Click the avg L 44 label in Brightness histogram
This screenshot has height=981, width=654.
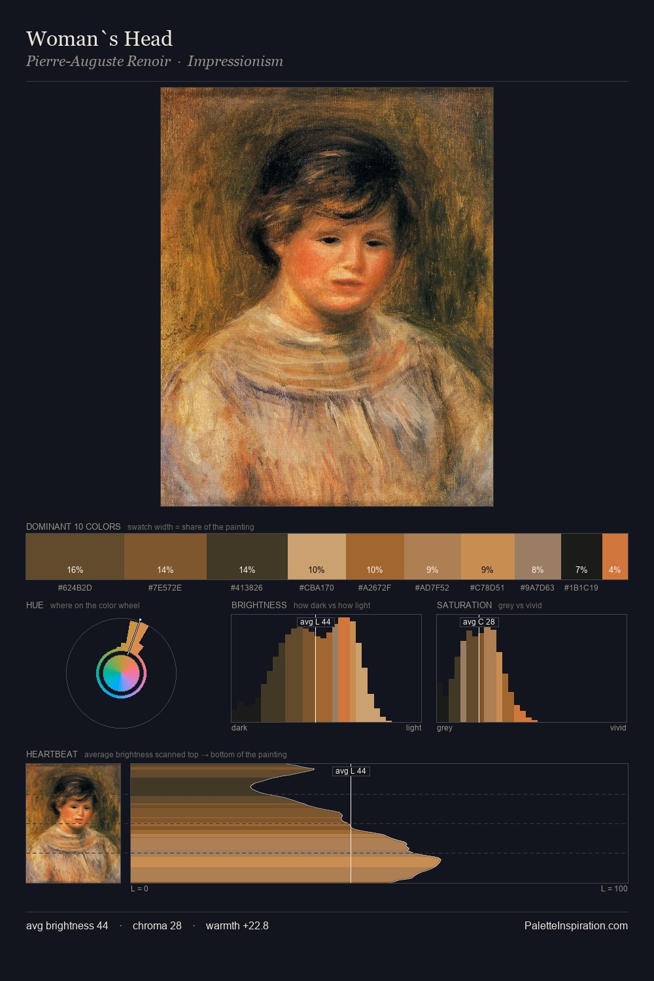point(315,622)
